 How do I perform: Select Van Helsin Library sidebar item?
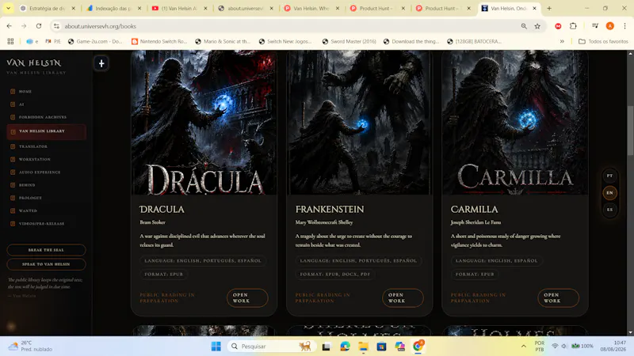click(x=46, y=131)
